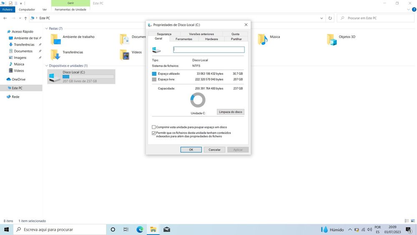The image size is (417, 235).
Task: Click the Acesso Rápido star icon
Action: [x=9, y=31]
